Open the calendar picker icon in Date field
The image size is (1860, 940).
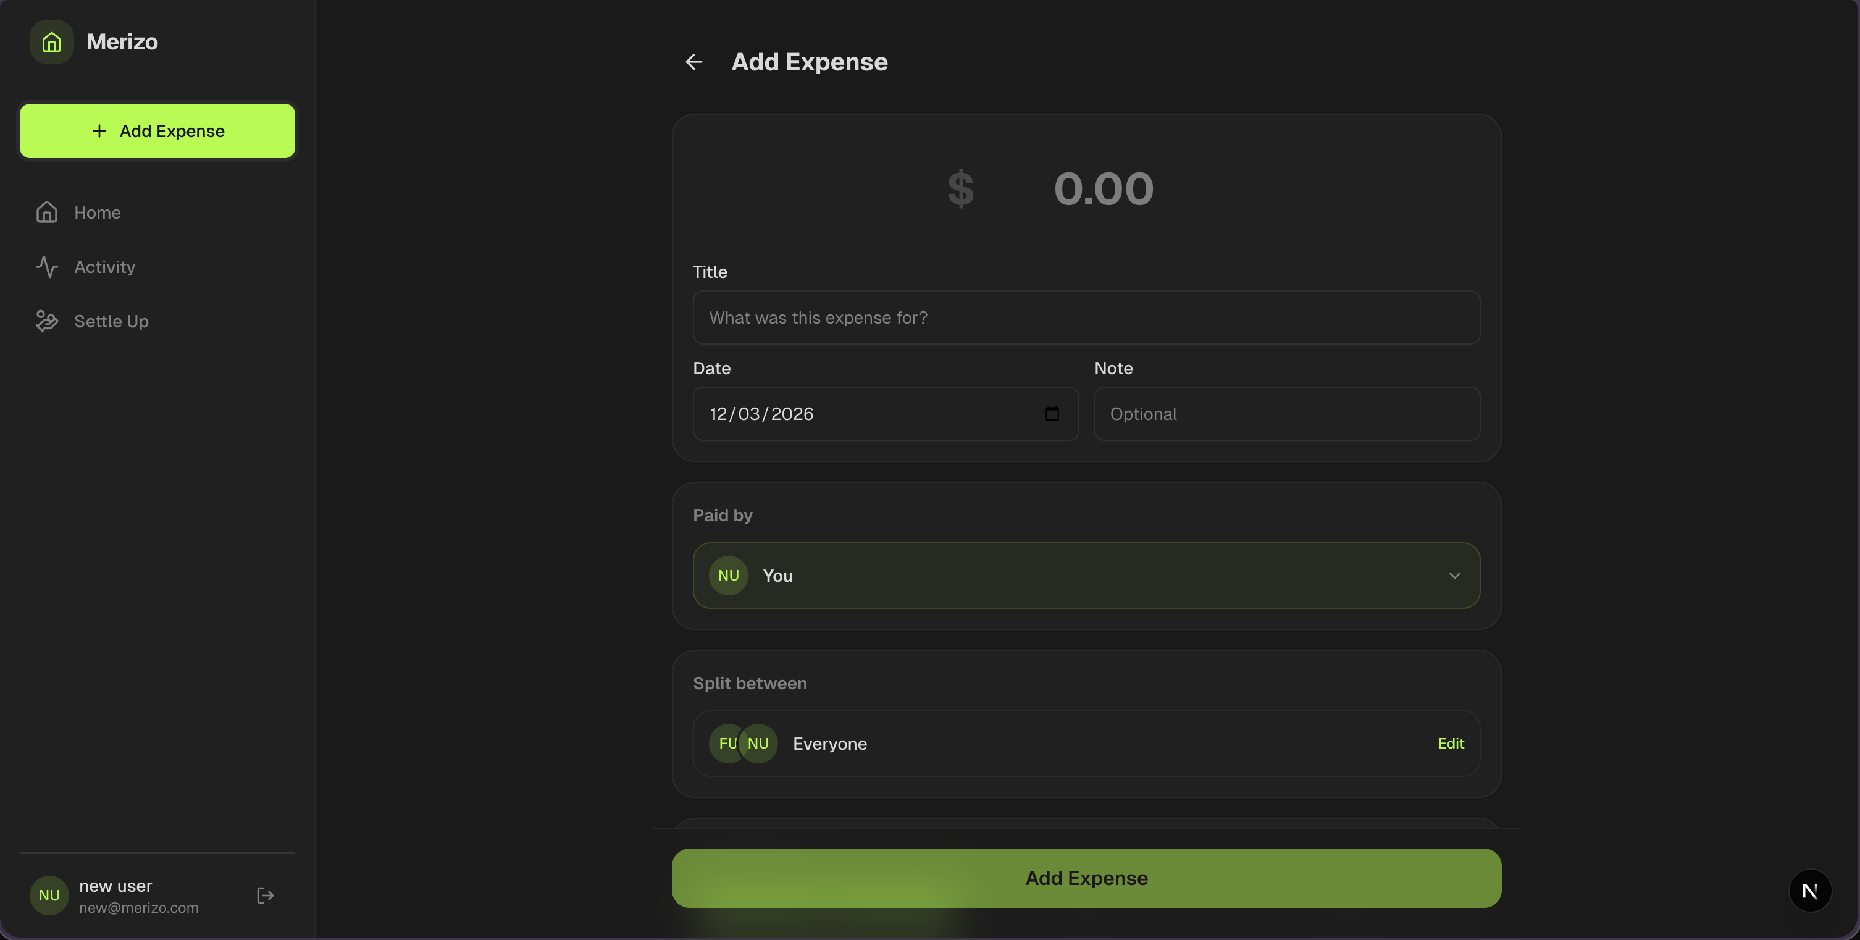1052,414
